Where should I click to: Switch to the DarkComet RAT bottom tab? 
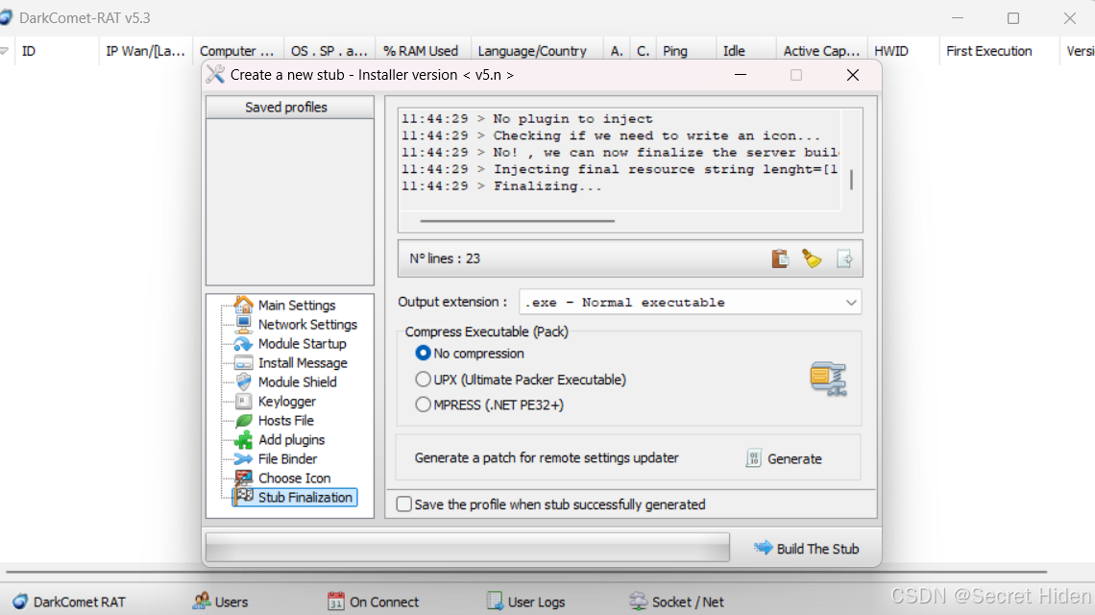(69, 602)
